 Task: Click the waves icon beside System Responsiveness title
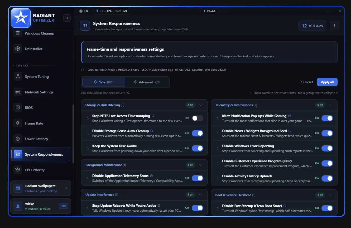(85, 26)
